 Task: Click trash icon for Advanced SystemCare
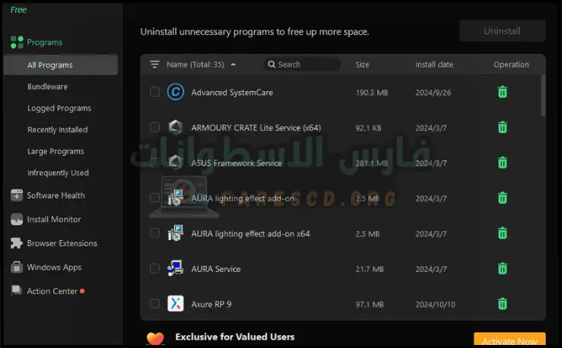click(503, 92)
